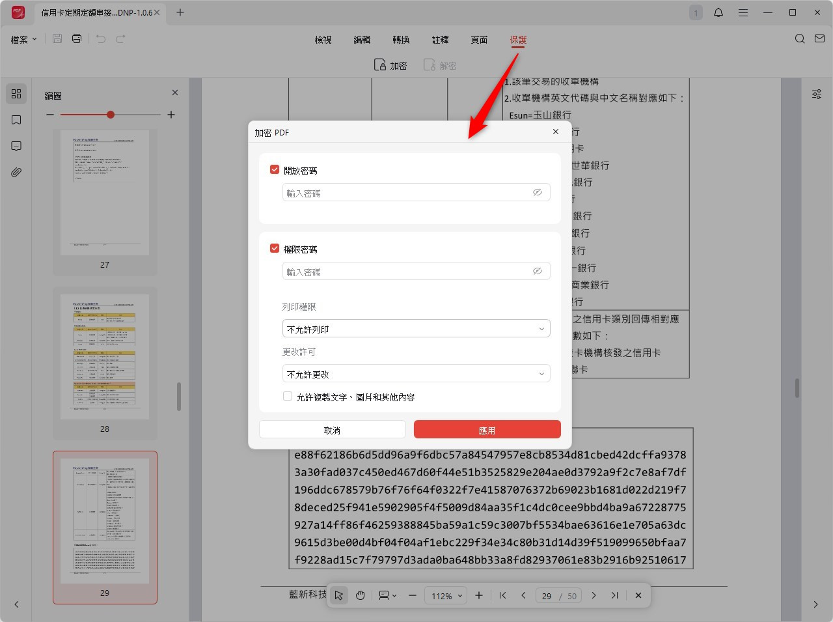Go to previous page arrow
Viewport: 833px width, 622px height.
point(523,595)
